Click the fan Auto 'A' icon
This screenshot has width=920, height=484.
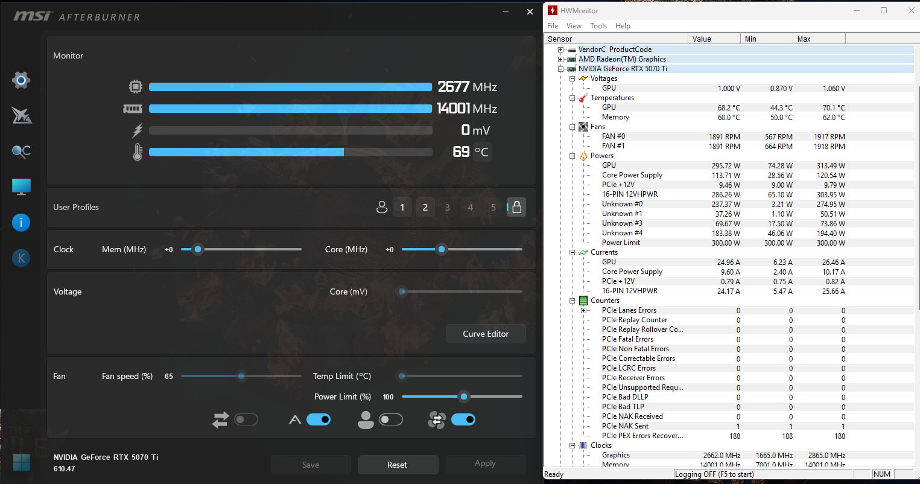(295, 419)
